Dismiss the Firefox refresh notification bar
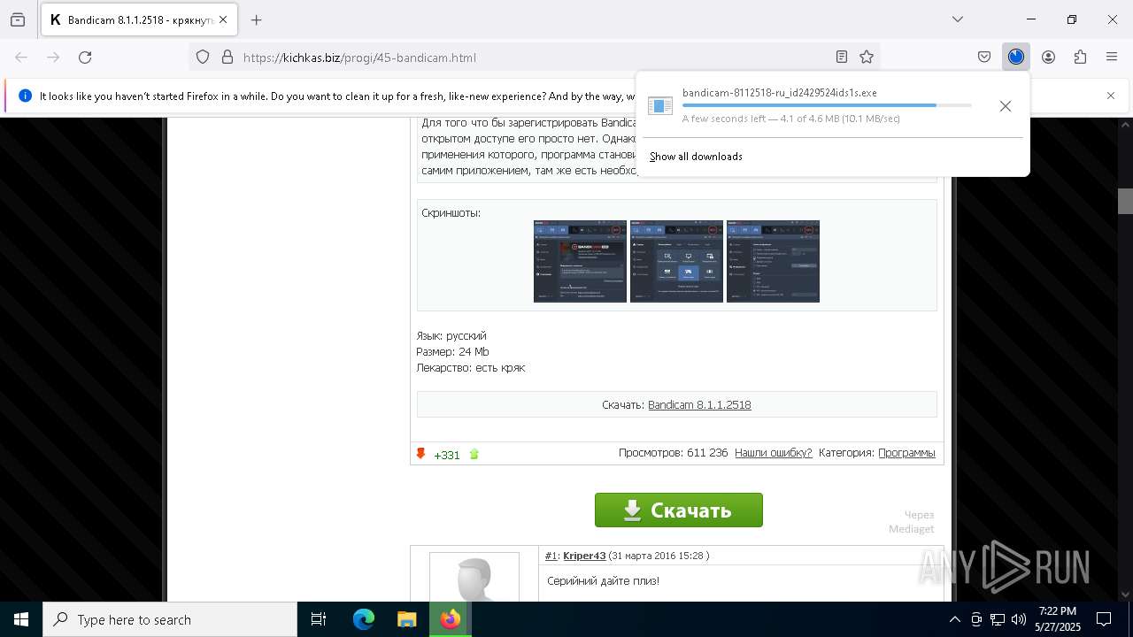The image size is (1133, 637). tap(1111, 96)
